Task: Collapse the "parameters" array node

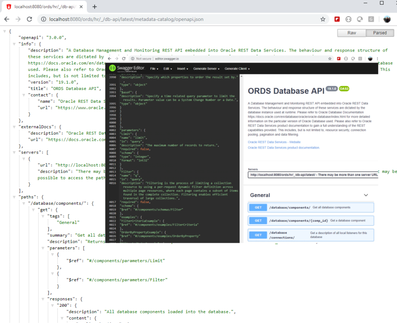Action: 43,248
